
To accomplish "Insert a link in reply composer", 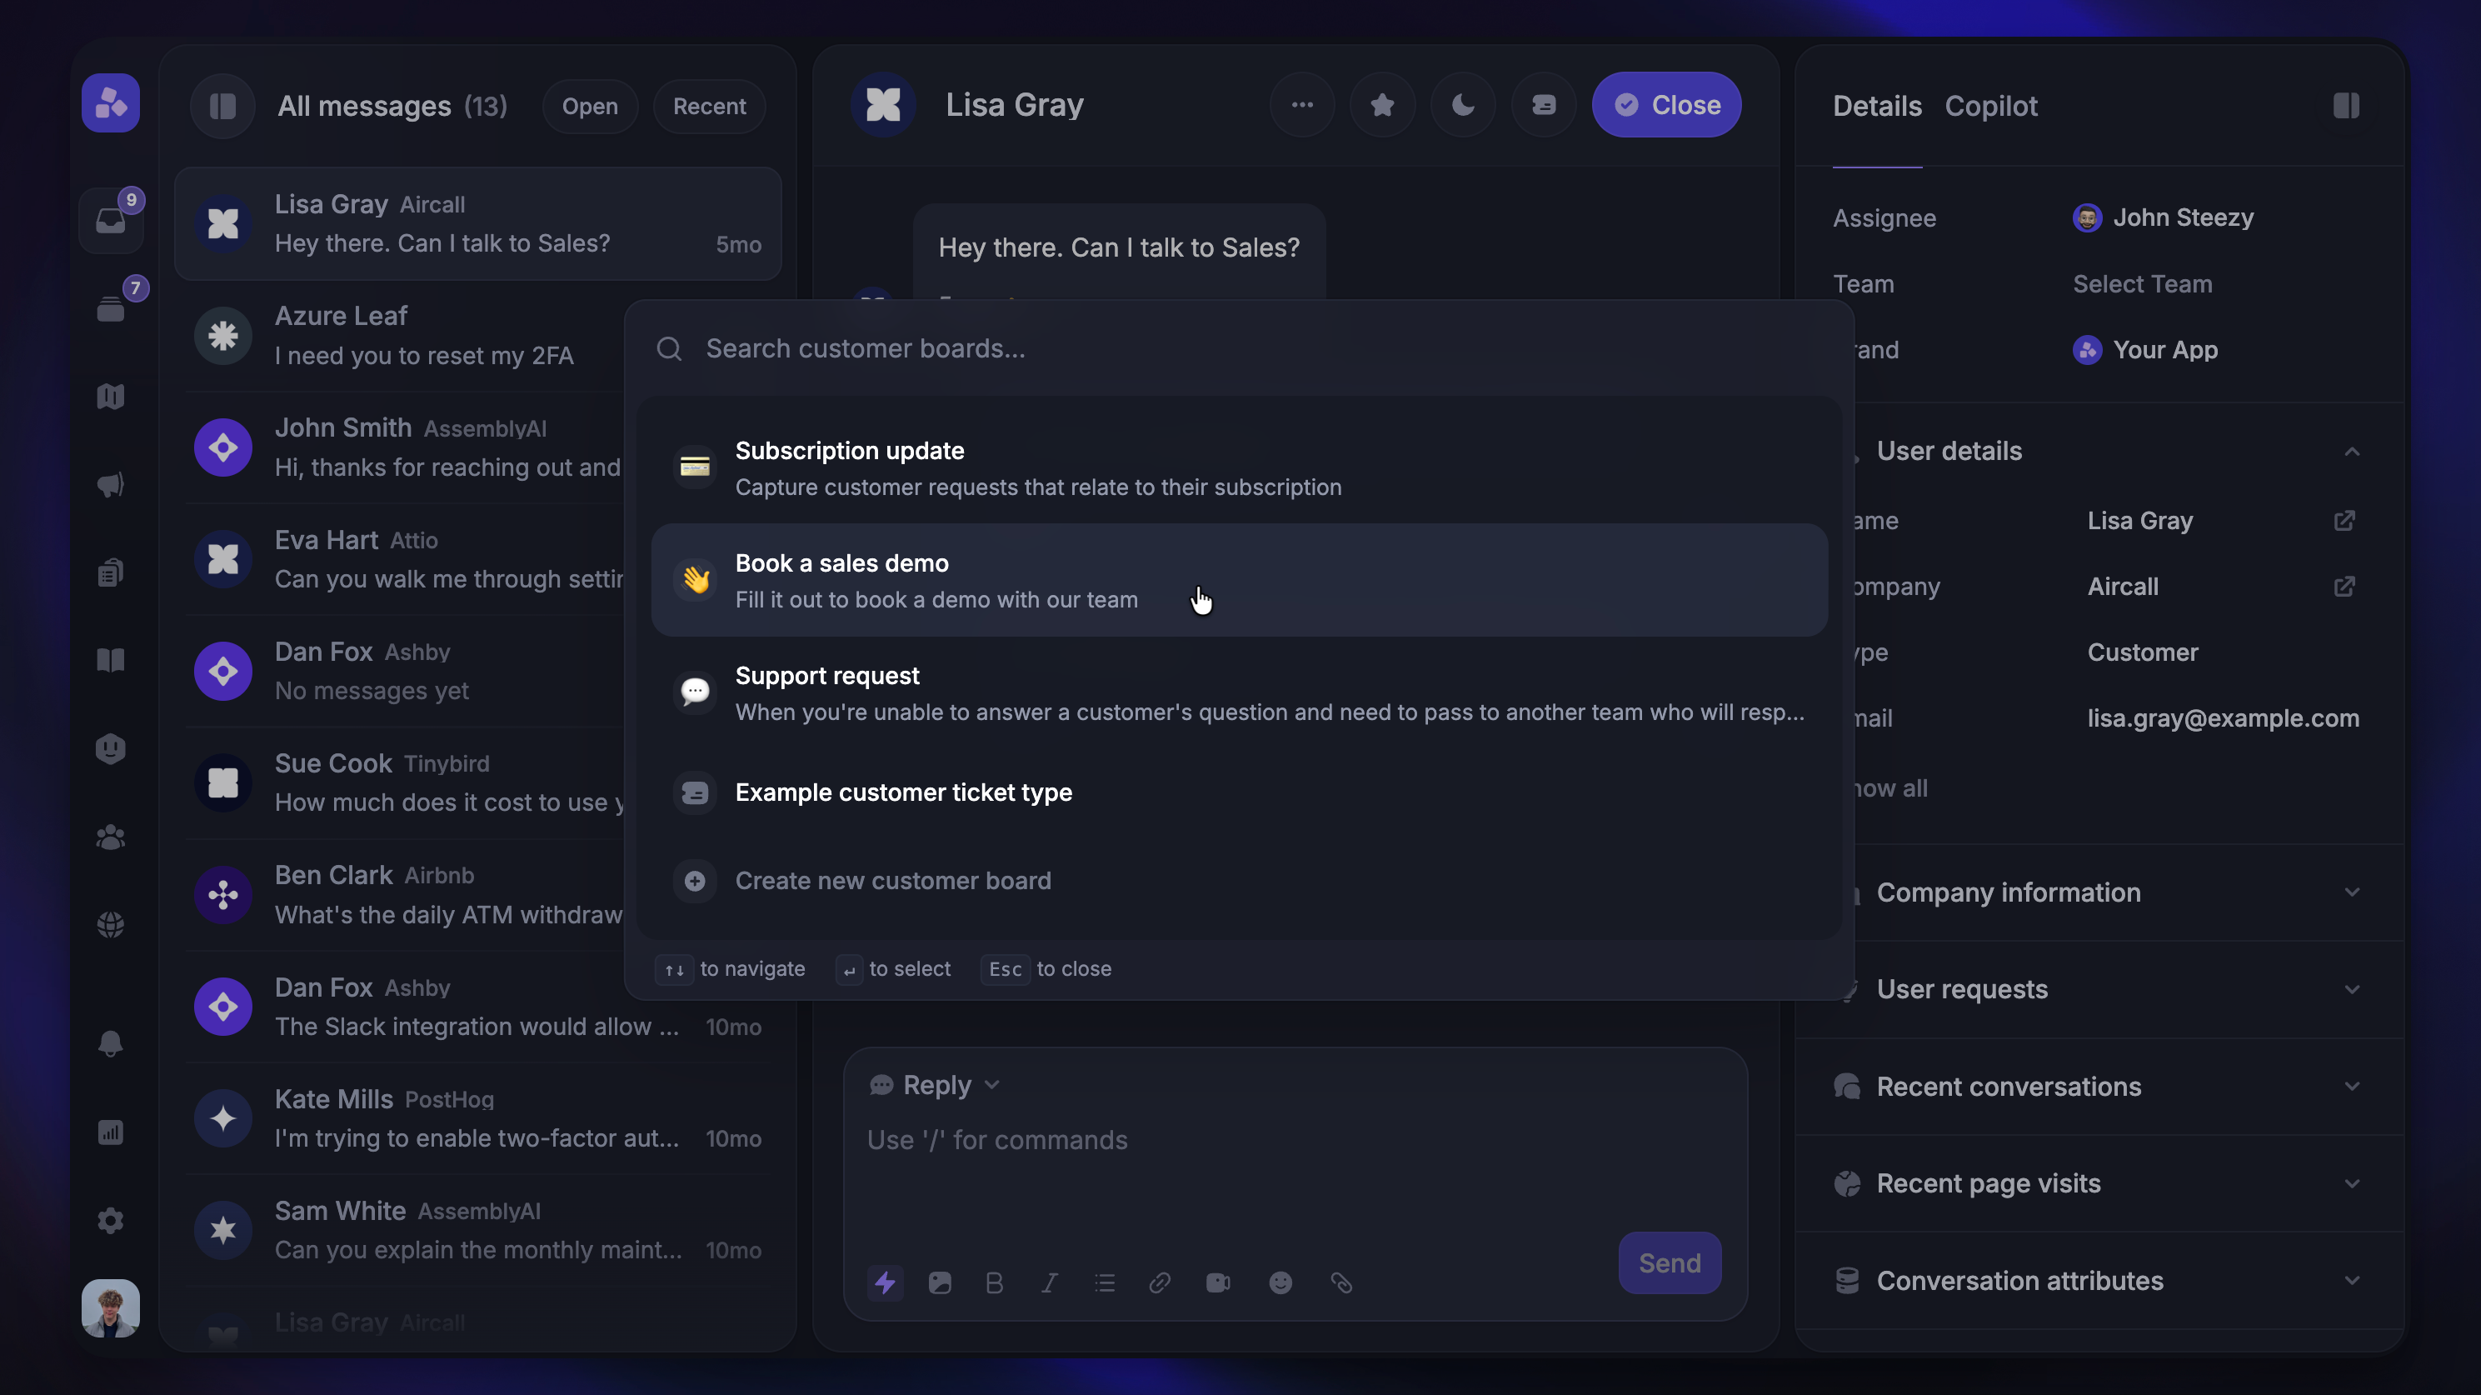I will pos(1160,1282).
